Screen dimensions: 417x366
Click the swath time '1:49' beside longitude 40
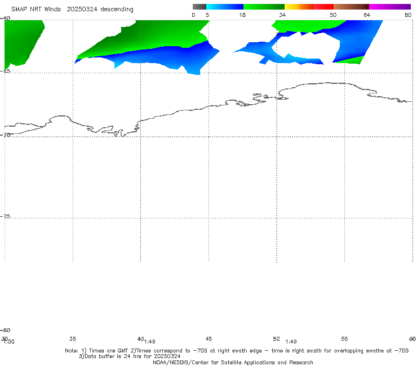[x=150, y=342]
